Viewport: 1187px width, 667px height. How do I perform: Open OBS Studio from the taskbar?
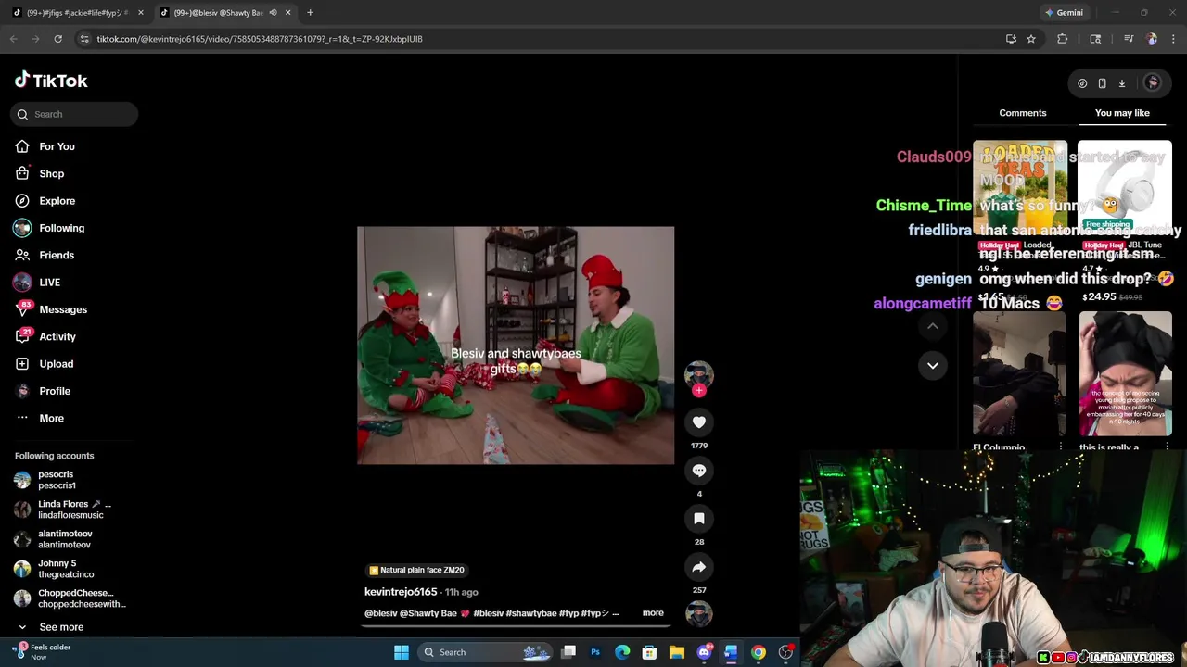click(785, 652)
